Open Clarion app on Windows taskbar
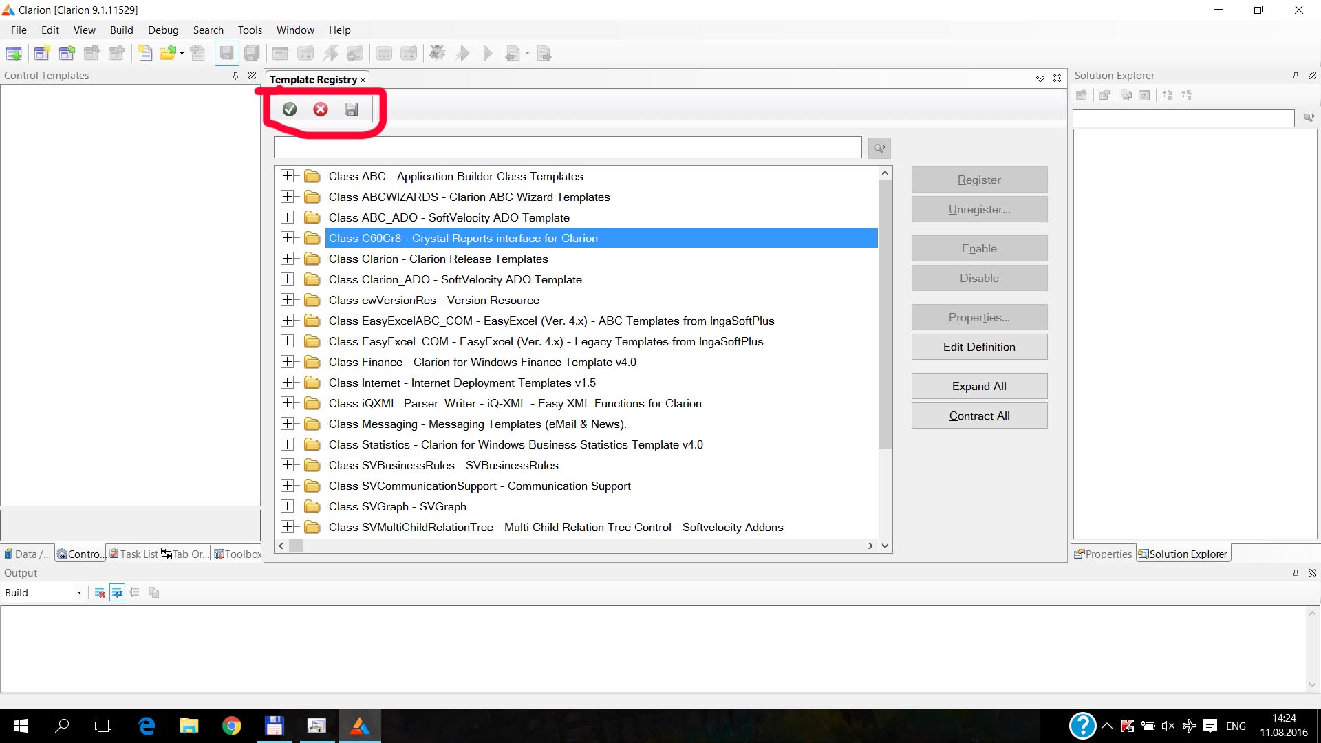The width and height of the screenshot is (1321, 743). (x=359, y=726)
